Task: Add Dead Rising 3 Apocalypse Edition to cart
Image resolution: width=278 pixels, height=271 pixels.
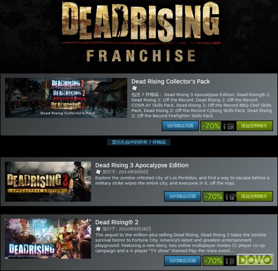Action: [254, 196]
